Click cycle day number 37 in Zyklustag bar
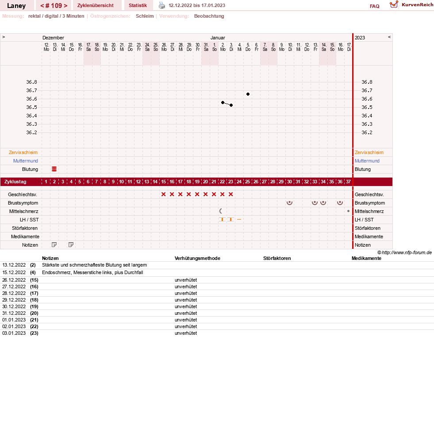434x426 pixels. (348, 182)
